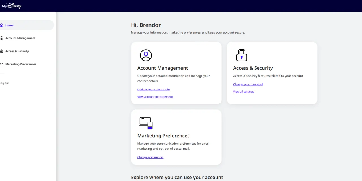Image resolution: width=362 pixels, height=181 pixels.
Task: Click the Manage your communication preferences description text
Action: (x=173, y=146)
